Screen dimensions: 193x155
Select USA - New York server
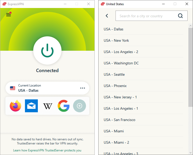(143, 40)
